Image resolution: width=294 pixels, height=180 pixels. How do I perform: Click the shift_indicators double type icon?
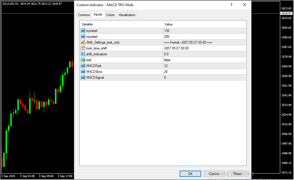83,54
